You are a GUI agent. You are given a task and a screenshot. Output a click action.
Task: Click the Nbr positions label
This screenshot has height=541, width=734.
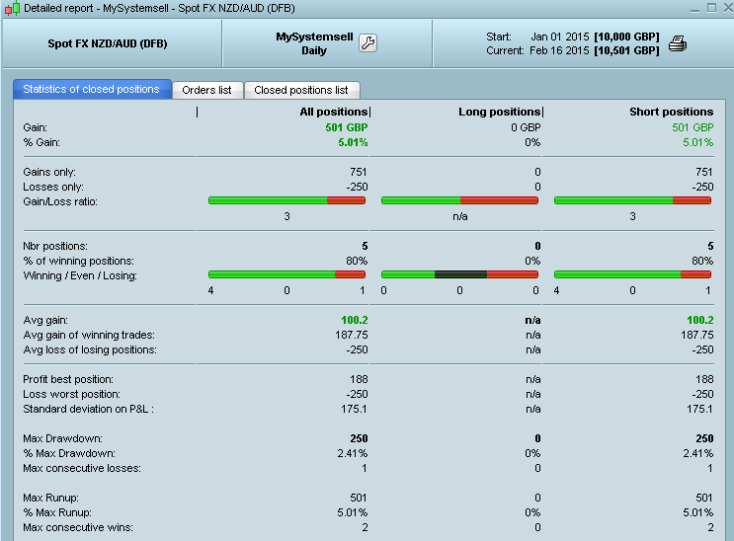coord(55,246)
